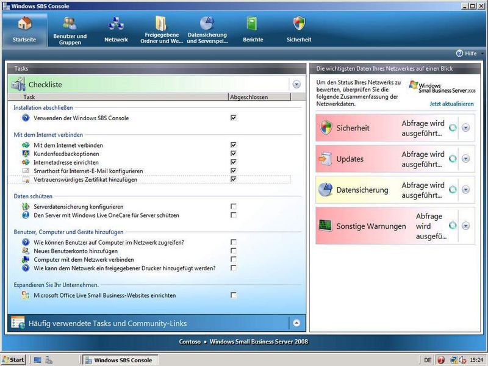The width and height of the screenshot is (488, 366).
Task: Click the Sicherheit shield icon in navigation bar
Action: tap(299, 24)
